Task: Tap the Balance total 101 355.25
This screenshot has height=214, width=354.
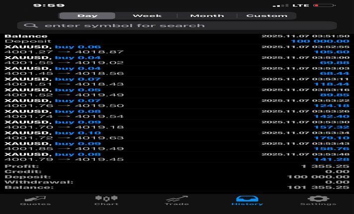Action: click(x=318, y=187)
